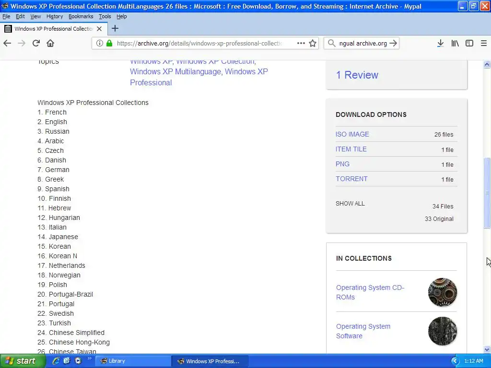Click the second quick launch icon
Screen dimensions: 491x368
(67, 361)
